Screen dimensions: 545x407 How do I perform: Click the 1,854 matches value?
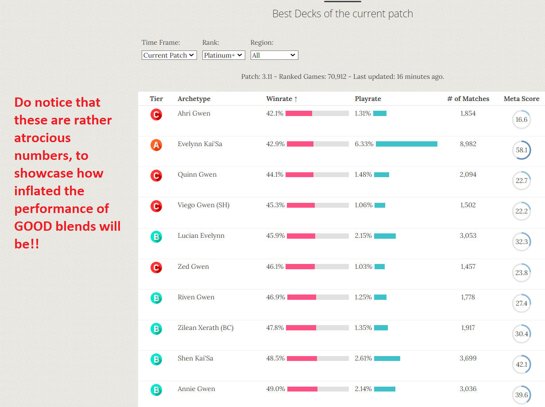(468, 113)
